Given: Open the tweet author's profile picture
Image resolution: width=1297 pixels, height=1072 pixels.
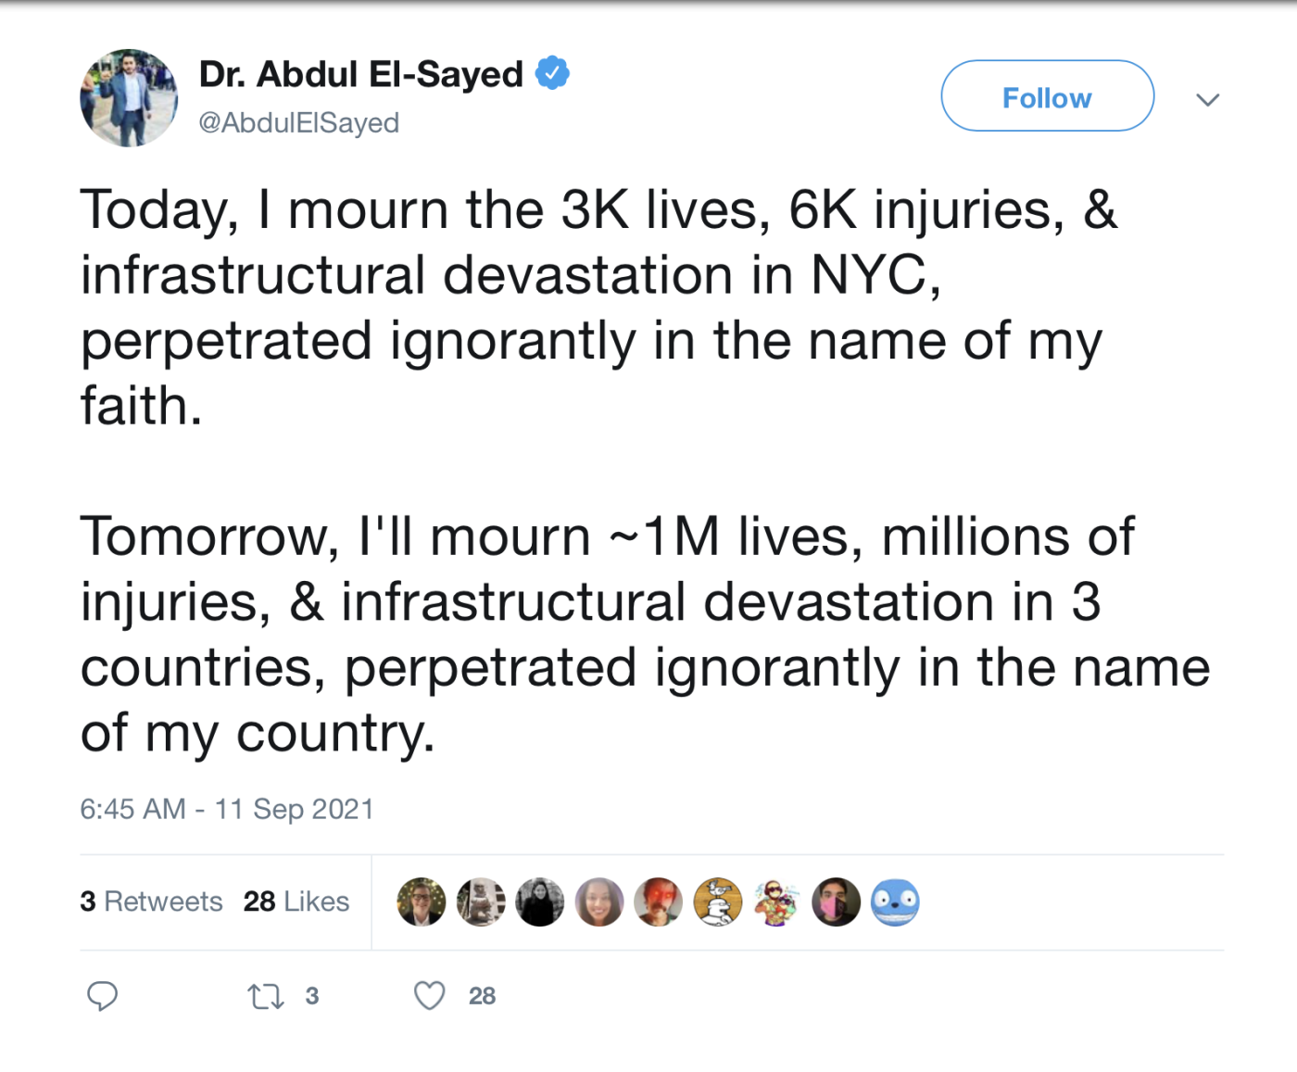Looking at the screenshot, I should (x=129, y=98).
